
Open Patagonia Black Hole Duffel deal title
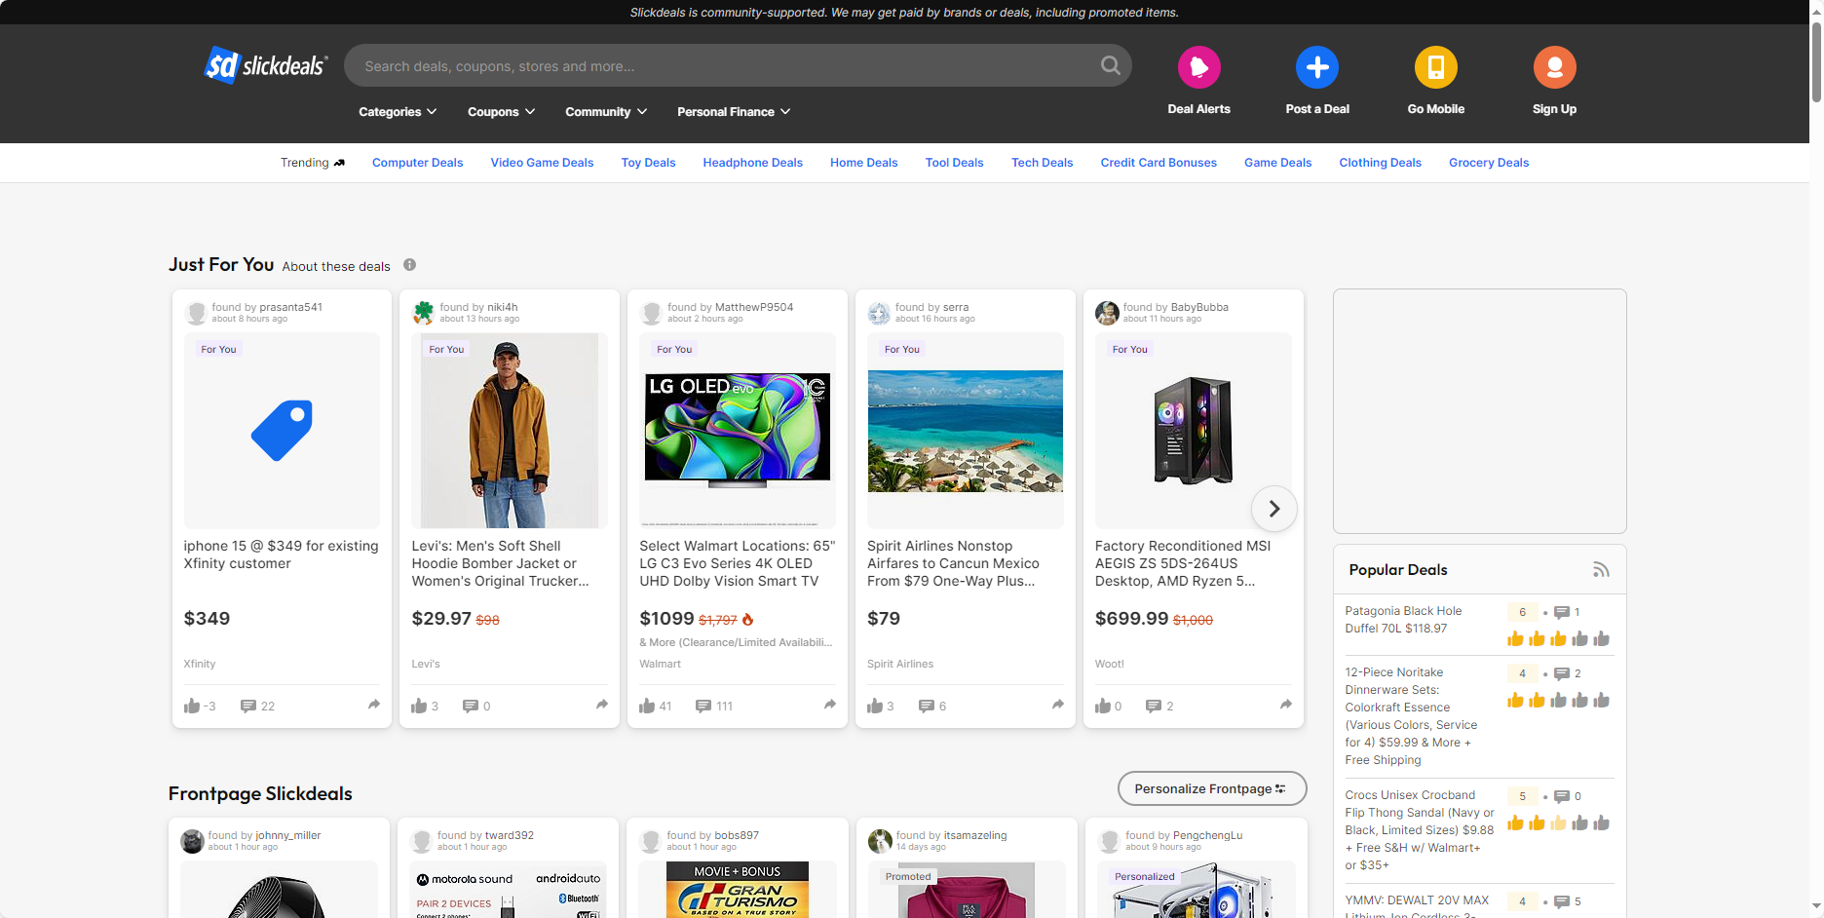click(1403, 620)
